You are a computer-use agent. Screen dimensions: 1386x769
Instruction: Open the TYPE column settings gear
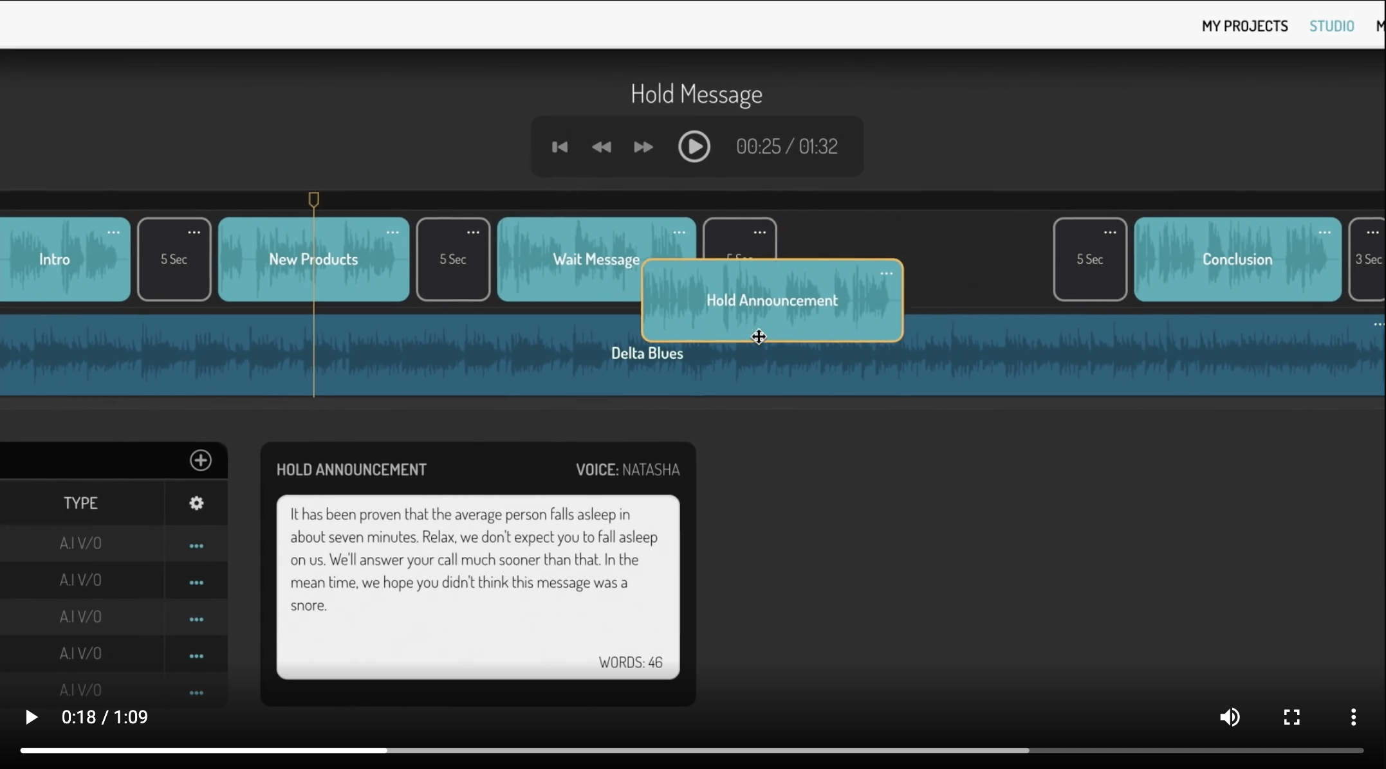click(196, 503)
